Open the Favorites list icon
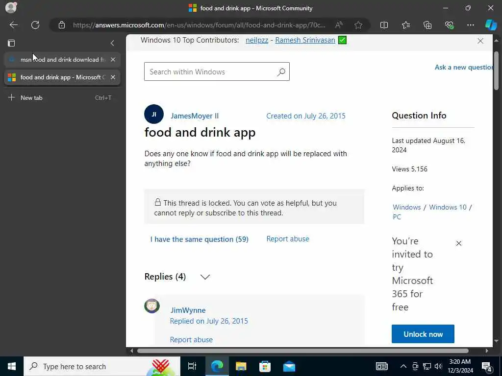502x376 pixels. pos(405,25)
